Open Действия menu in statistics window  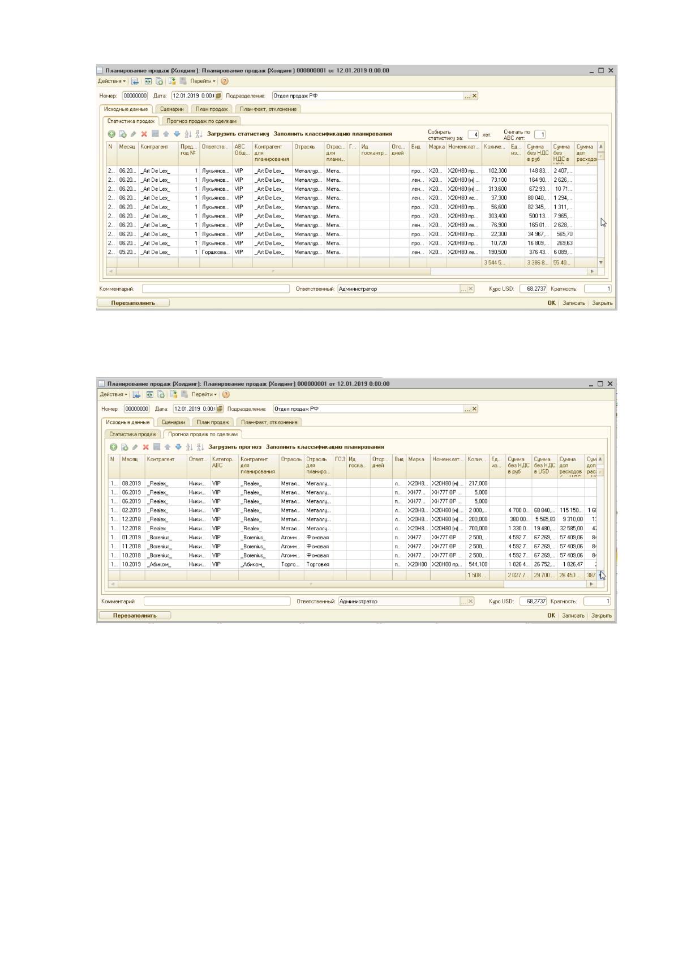tap(112, 82)
